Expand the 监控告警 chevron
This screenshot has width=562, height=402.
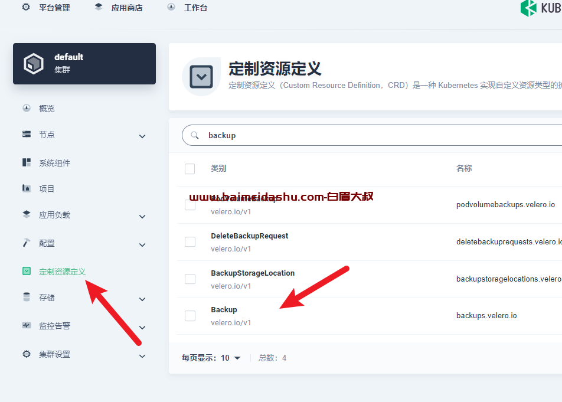[x=142, y=328]
